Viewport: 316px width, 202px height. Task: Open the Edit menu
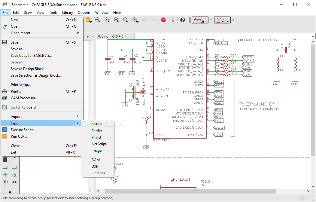16,13
